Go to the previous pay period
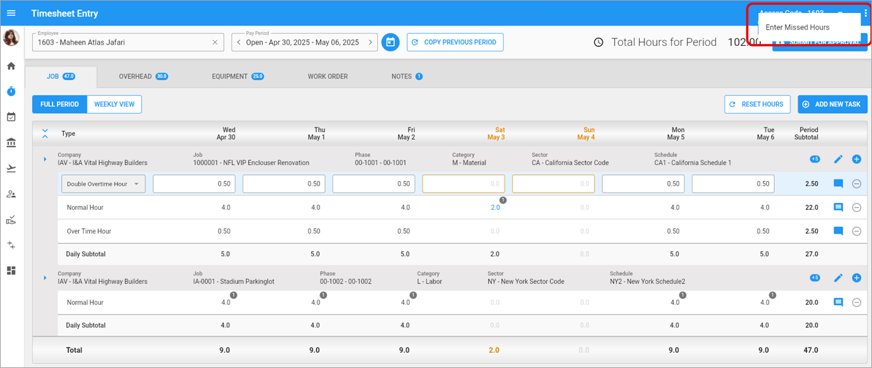 tap(239, 42)
